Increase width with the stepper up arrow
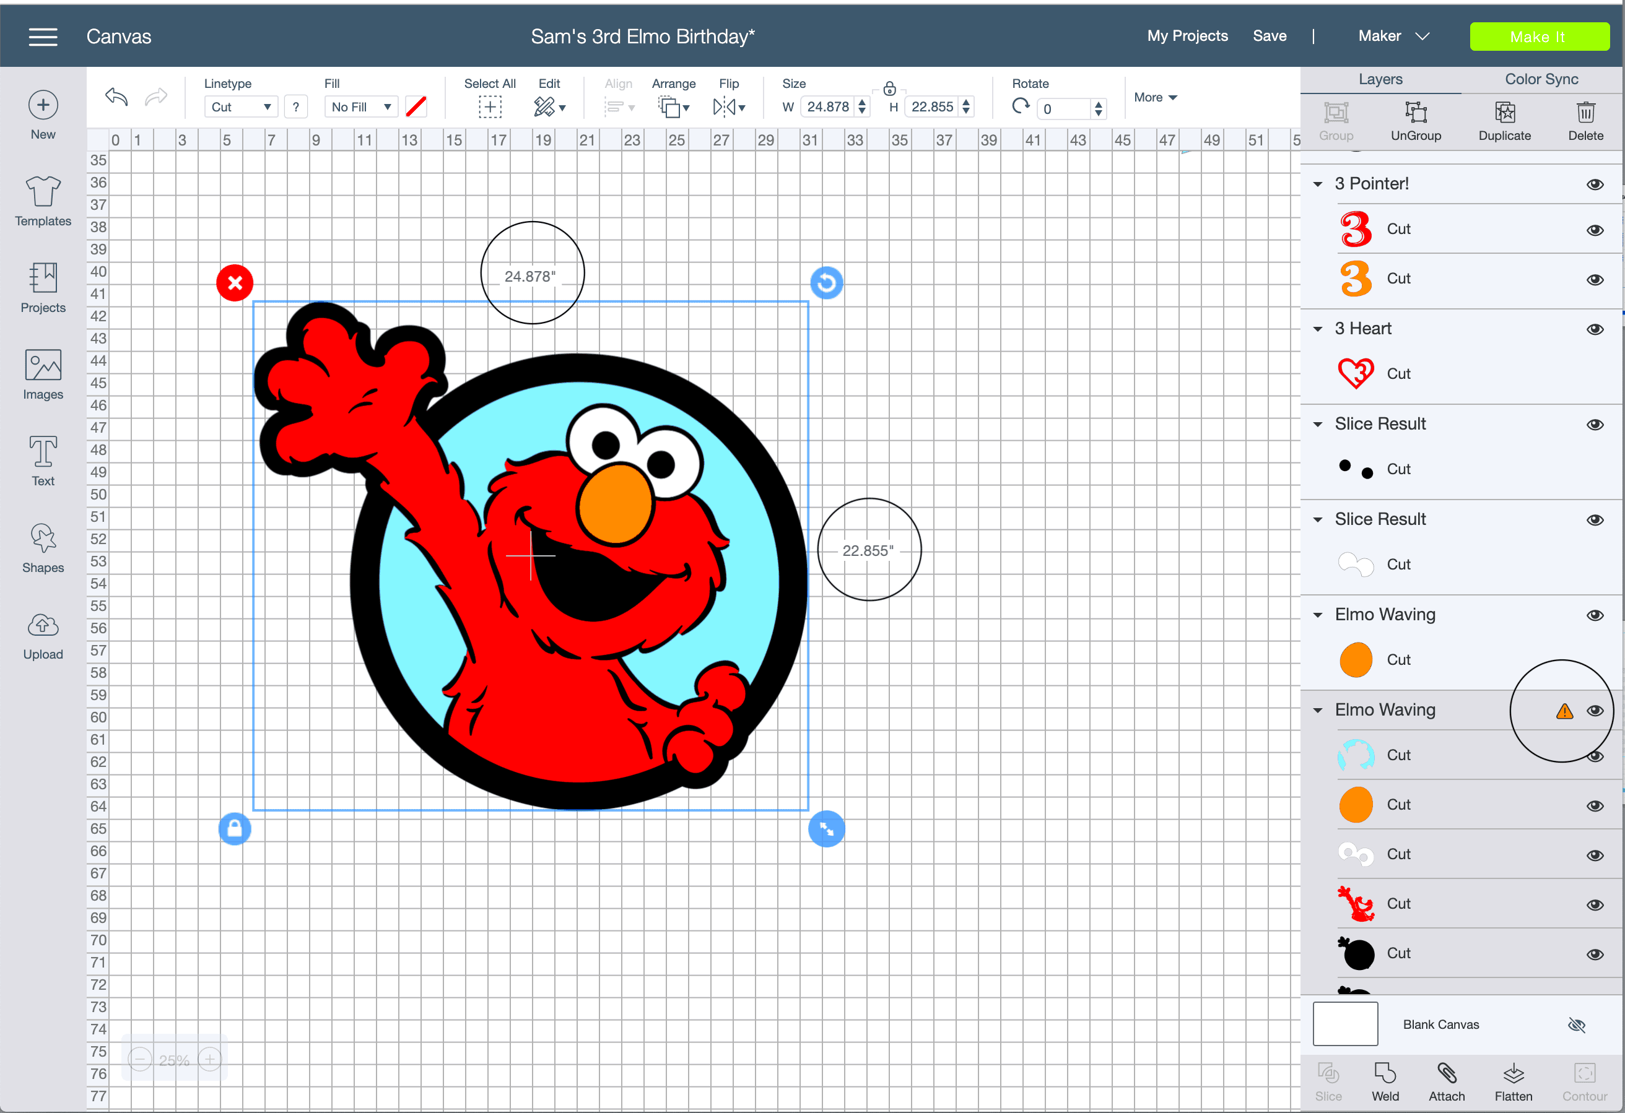This screenshot has width=1625, height=1113. click(x=861, y=102)
